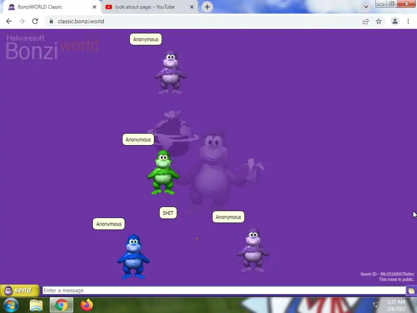
Task: Select the purple Bonzi at bottom right
Action: (x=253, y=250)
